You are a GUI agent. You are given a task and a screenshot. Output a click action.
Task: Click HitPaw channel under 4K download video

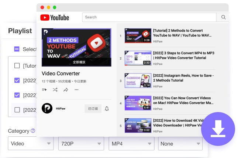158,132
